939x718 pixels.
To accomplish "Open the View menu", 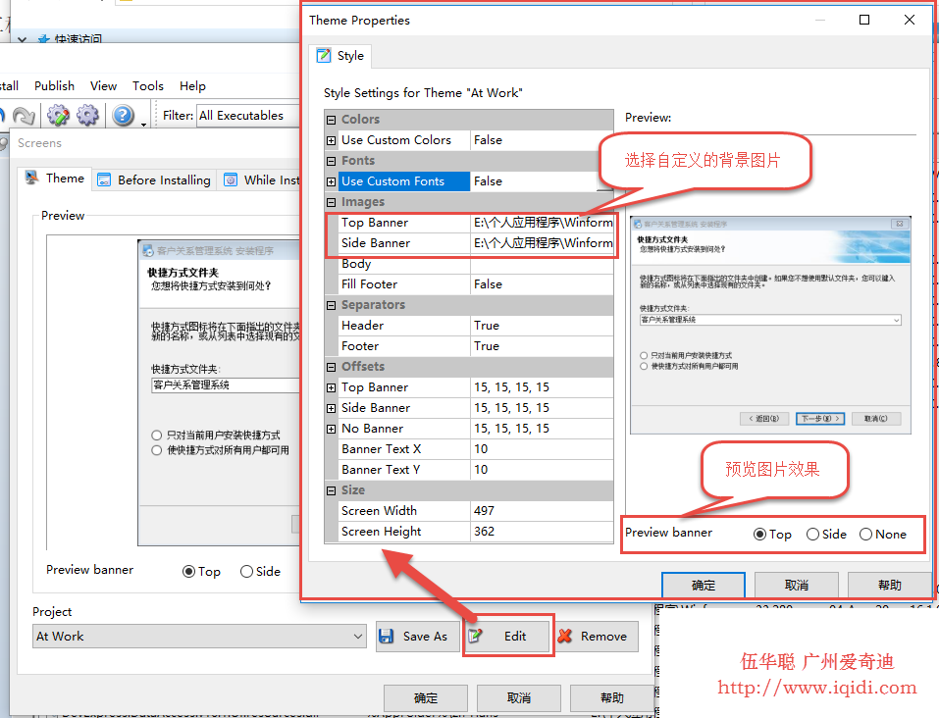I will click(x=104, y=85).
